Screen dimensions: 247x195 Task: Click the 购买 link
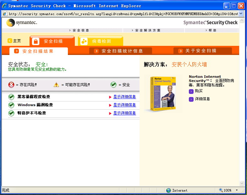pos(199,91)
